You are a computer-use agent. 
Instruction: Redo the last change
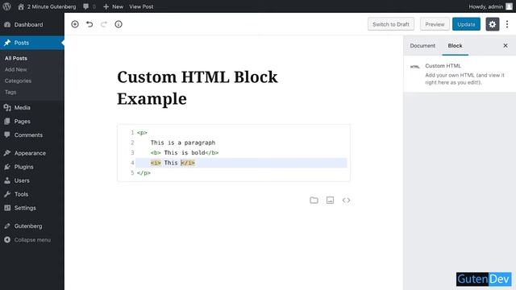pos(104,24)
